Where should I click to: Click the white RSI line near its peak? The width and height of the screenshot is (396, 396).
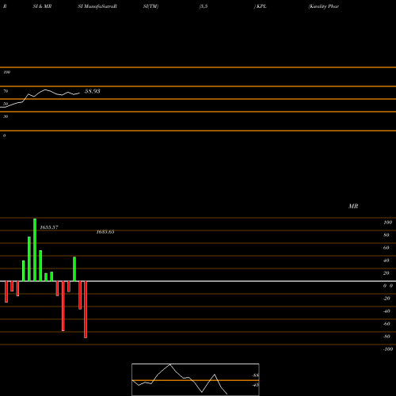[x=45, y=90]
